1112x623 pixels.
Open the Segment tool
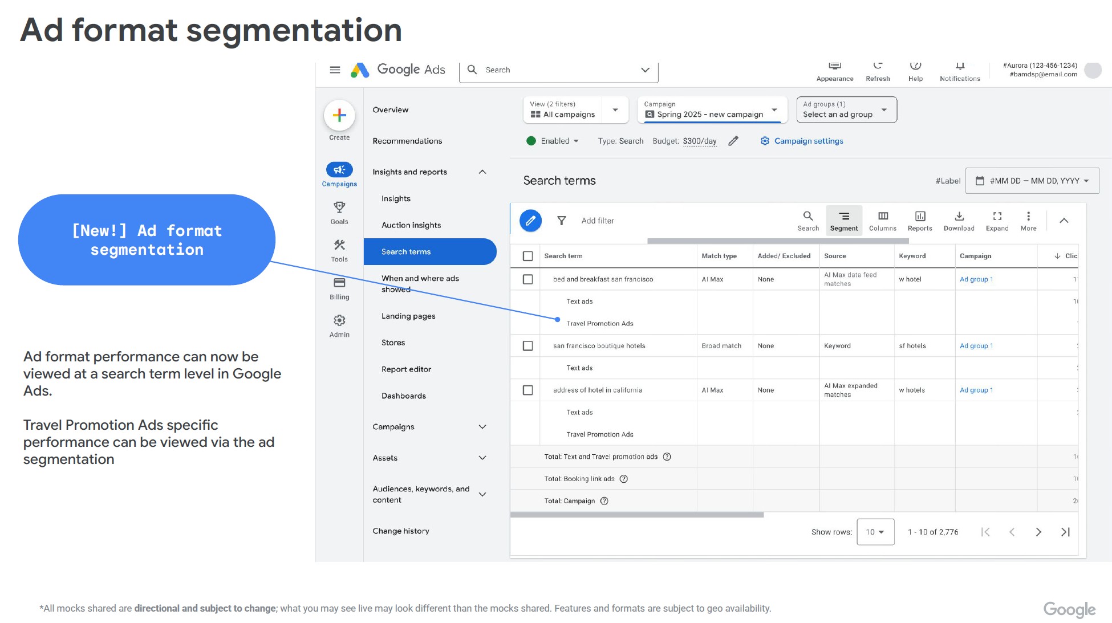tap(844, 221)
